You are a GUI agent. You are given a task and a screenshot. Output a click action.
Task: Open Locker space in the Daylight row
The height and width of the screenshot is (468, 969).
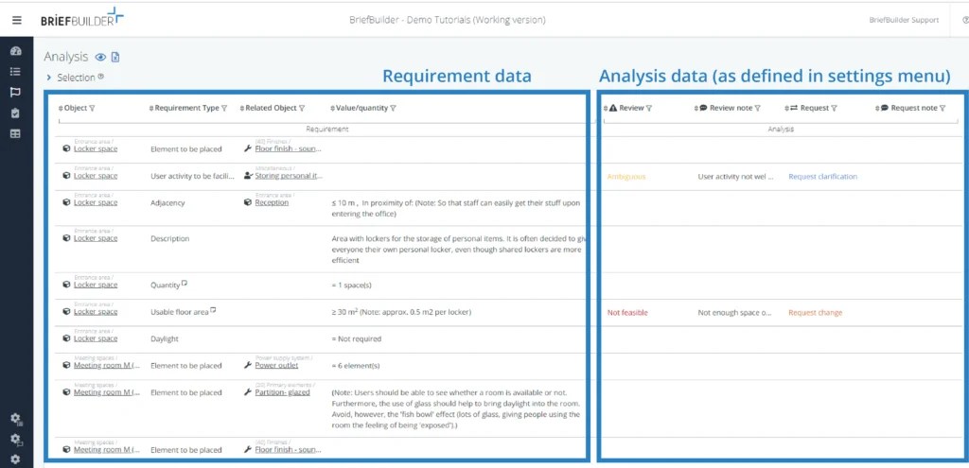coord(96,338)
